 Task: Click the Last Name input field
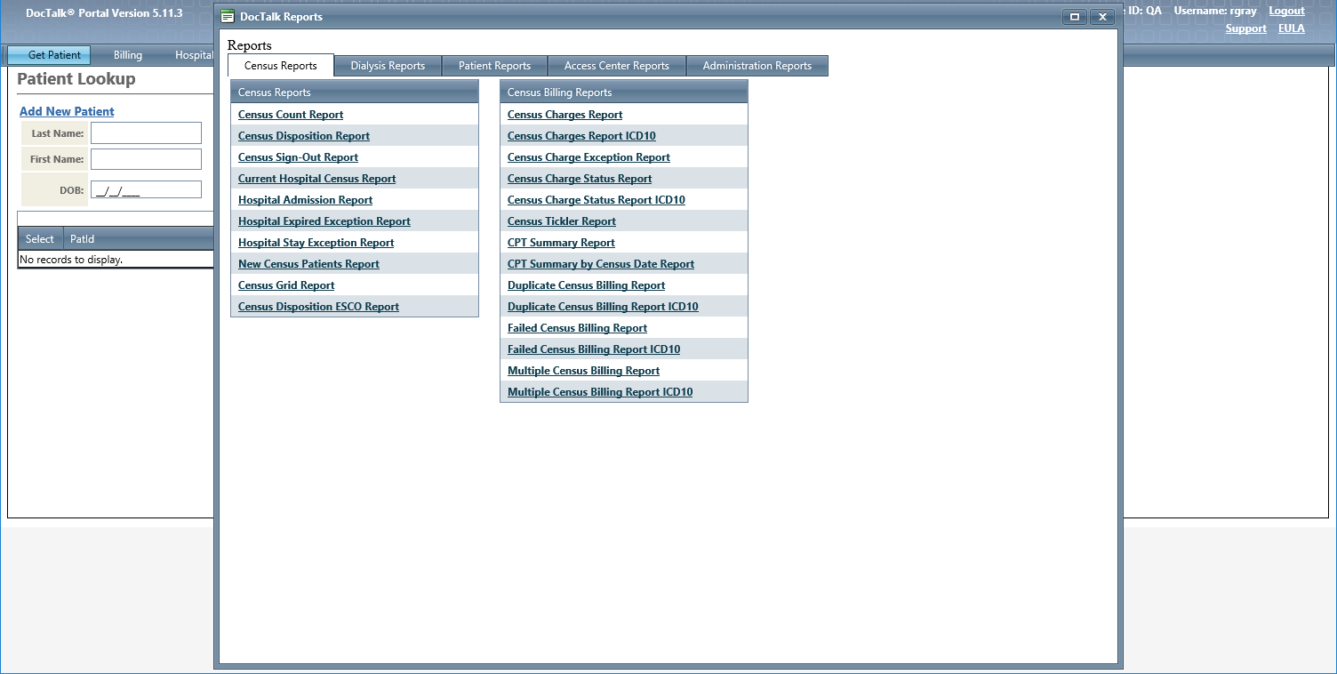(146, 133)
